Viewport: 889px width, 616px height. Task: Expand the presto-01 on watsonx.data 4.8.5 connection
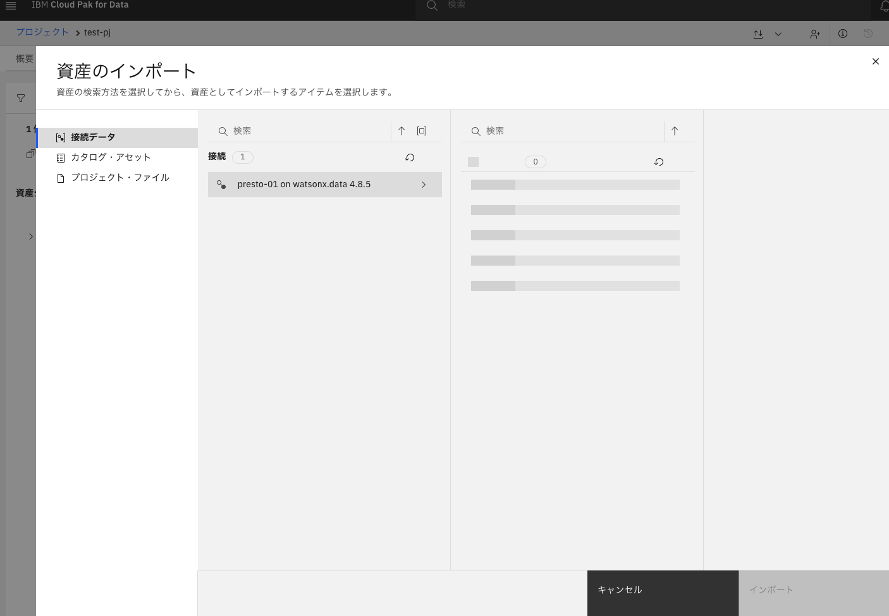coord(424,185)
